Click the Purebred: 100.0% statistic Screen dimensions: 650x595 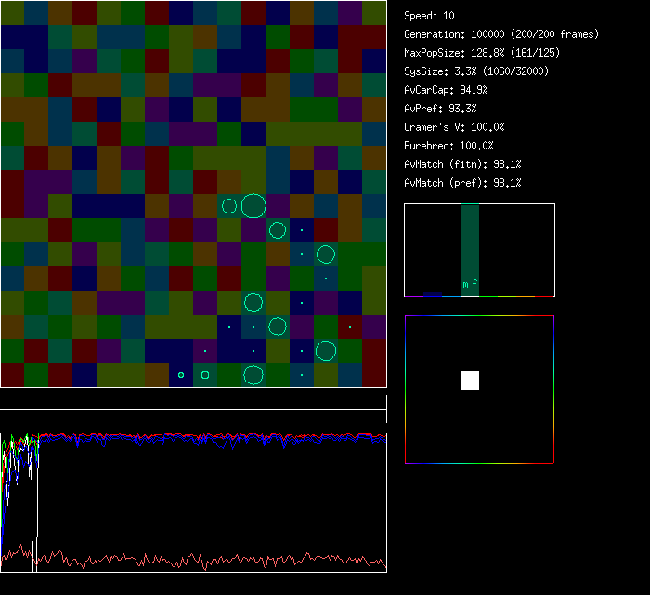tap(448, 146)
